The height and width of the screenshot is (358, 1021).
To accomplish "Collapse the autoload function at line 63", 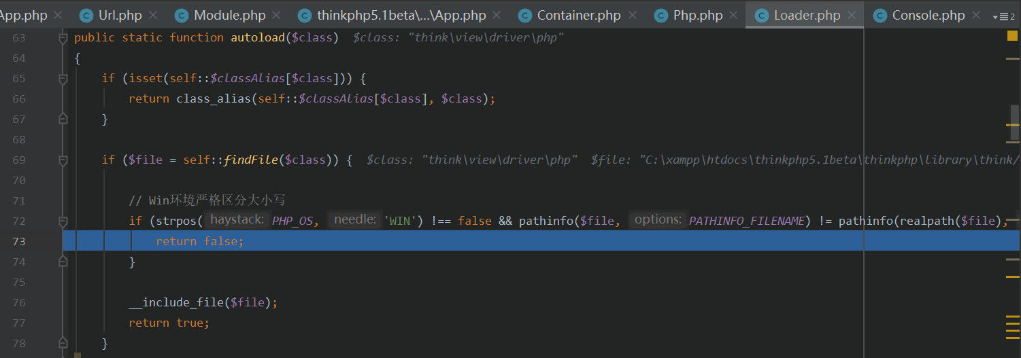I will pyautogui.click(x=63, y=38).
